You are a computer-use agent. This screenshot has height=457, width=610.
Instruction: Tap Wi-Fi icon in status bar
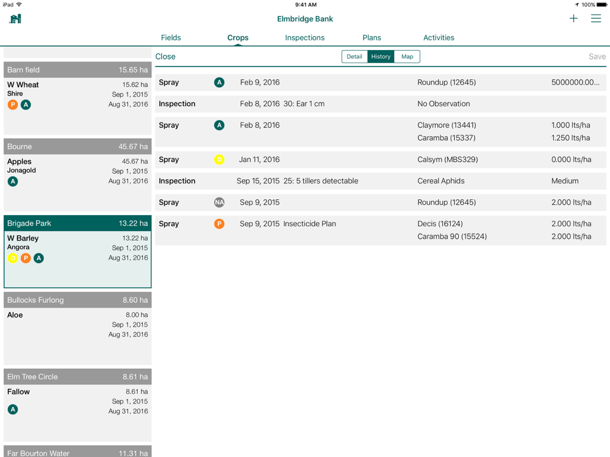(x=19, y=5)
